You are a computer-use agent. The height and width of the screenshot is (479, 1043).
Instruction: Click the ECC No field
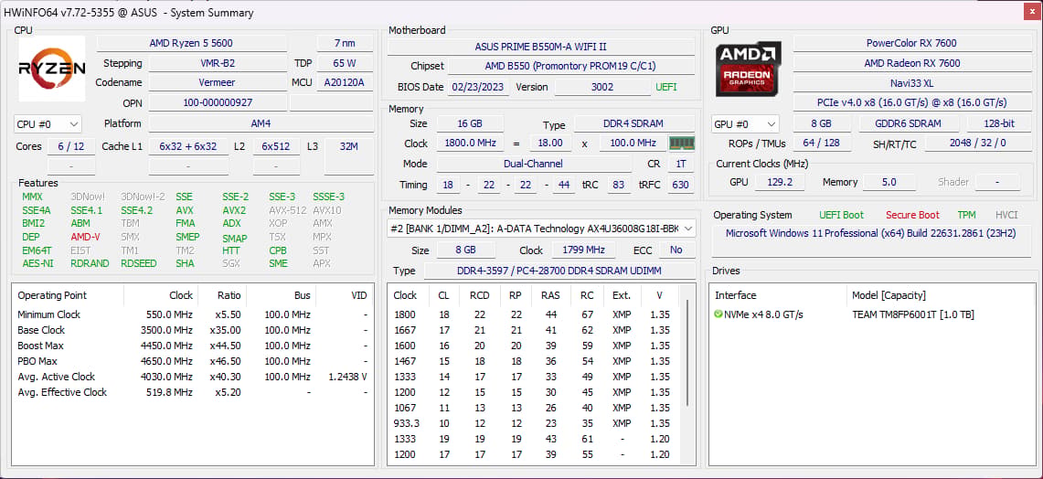[676, 250]
